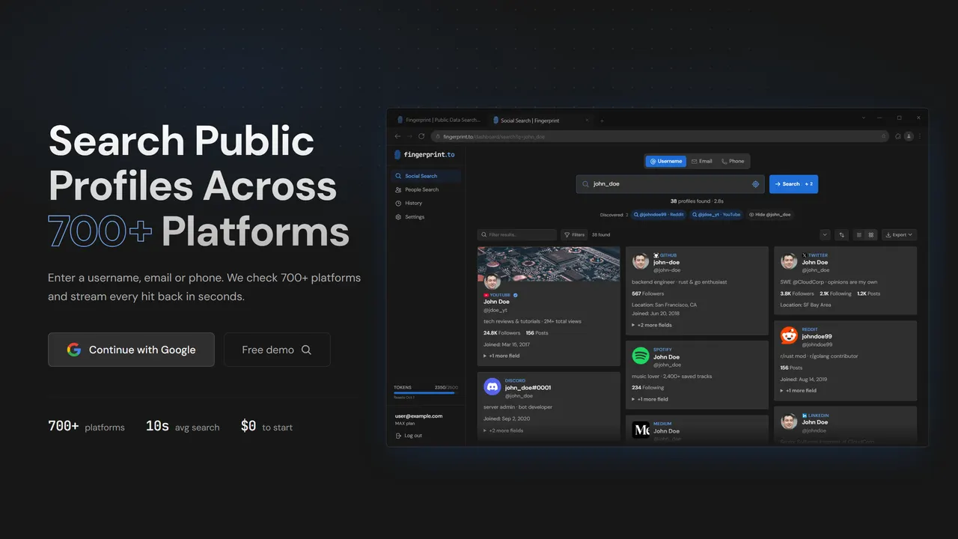Click the avatar on the GitHub john-doe card
This screenshot has width=958, height=539.
641,261
